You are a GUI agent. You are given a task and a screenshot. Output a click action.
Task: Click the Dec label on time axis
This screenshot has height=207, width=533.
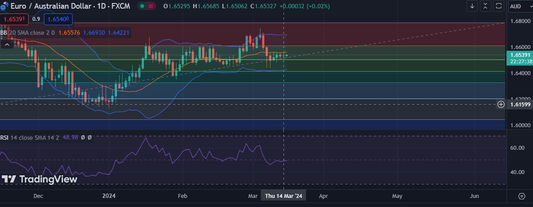click(x=38, y=196)
